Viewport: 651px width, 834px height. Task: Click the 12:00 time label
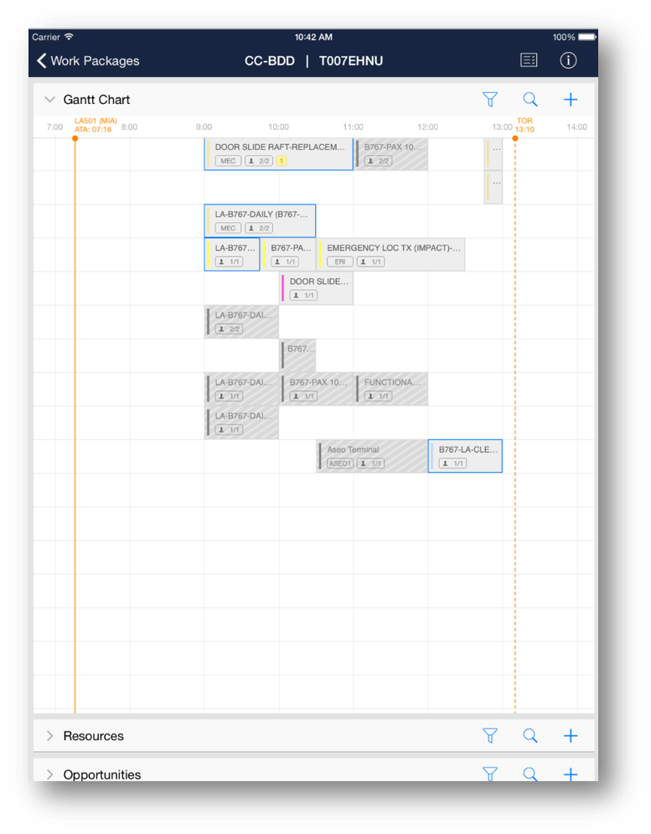tap(427, 127)
